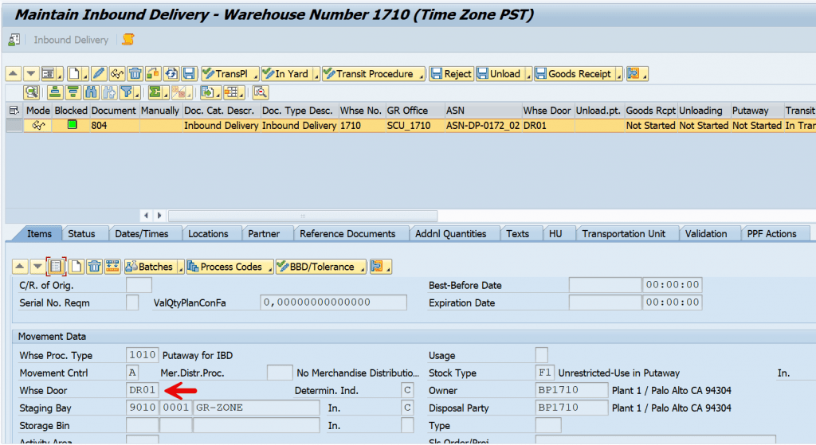816x445 pixels.
Task: Click the item toolbar down arrow icon
Action: pyautogui.click(x=37, y=267)
